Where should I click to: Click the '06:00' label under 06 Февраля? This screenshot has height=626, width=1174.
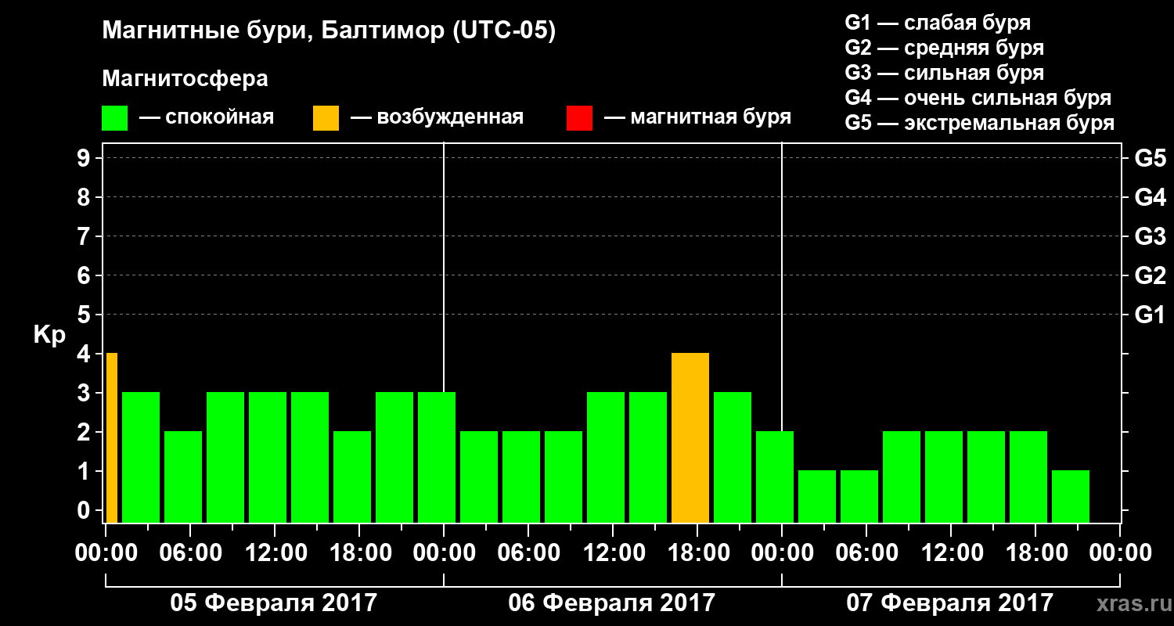(x=529, y=552)
